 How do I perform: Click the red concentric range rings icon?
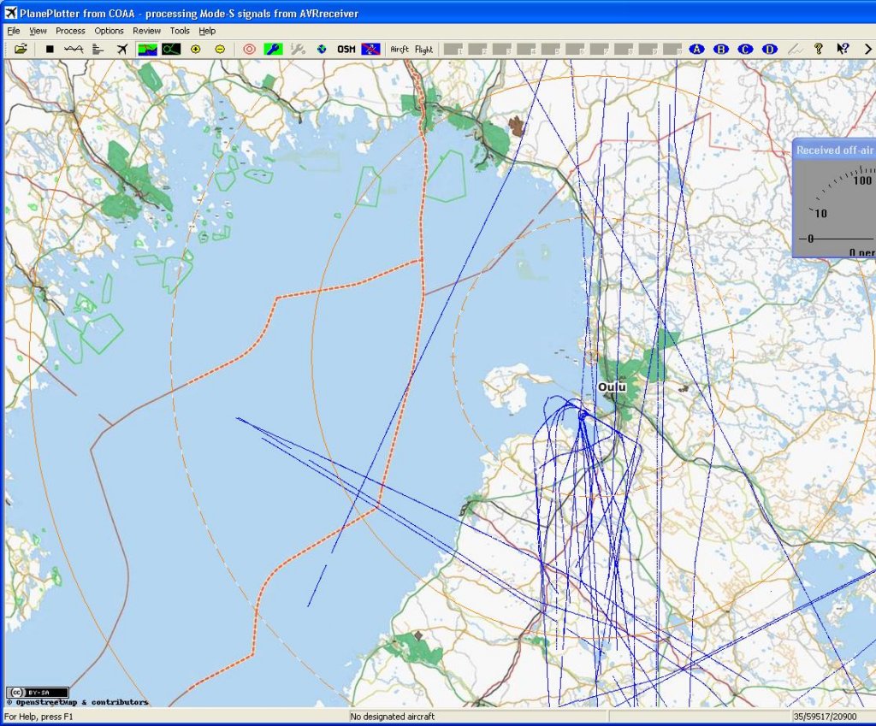(249, 49)
